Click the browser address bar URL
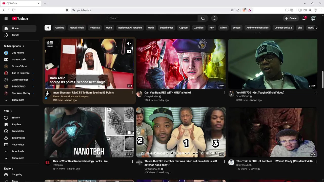 (84, 10)
